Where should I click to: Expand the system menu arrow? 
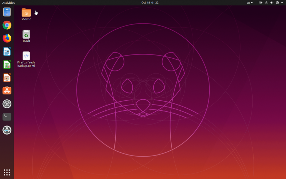(x=282, y=2)
